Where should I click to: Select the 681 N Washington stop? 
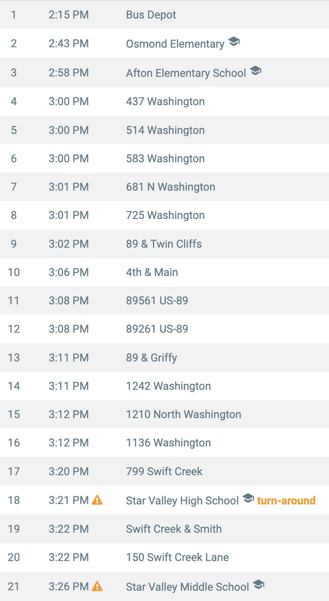(x=164, y=187)
